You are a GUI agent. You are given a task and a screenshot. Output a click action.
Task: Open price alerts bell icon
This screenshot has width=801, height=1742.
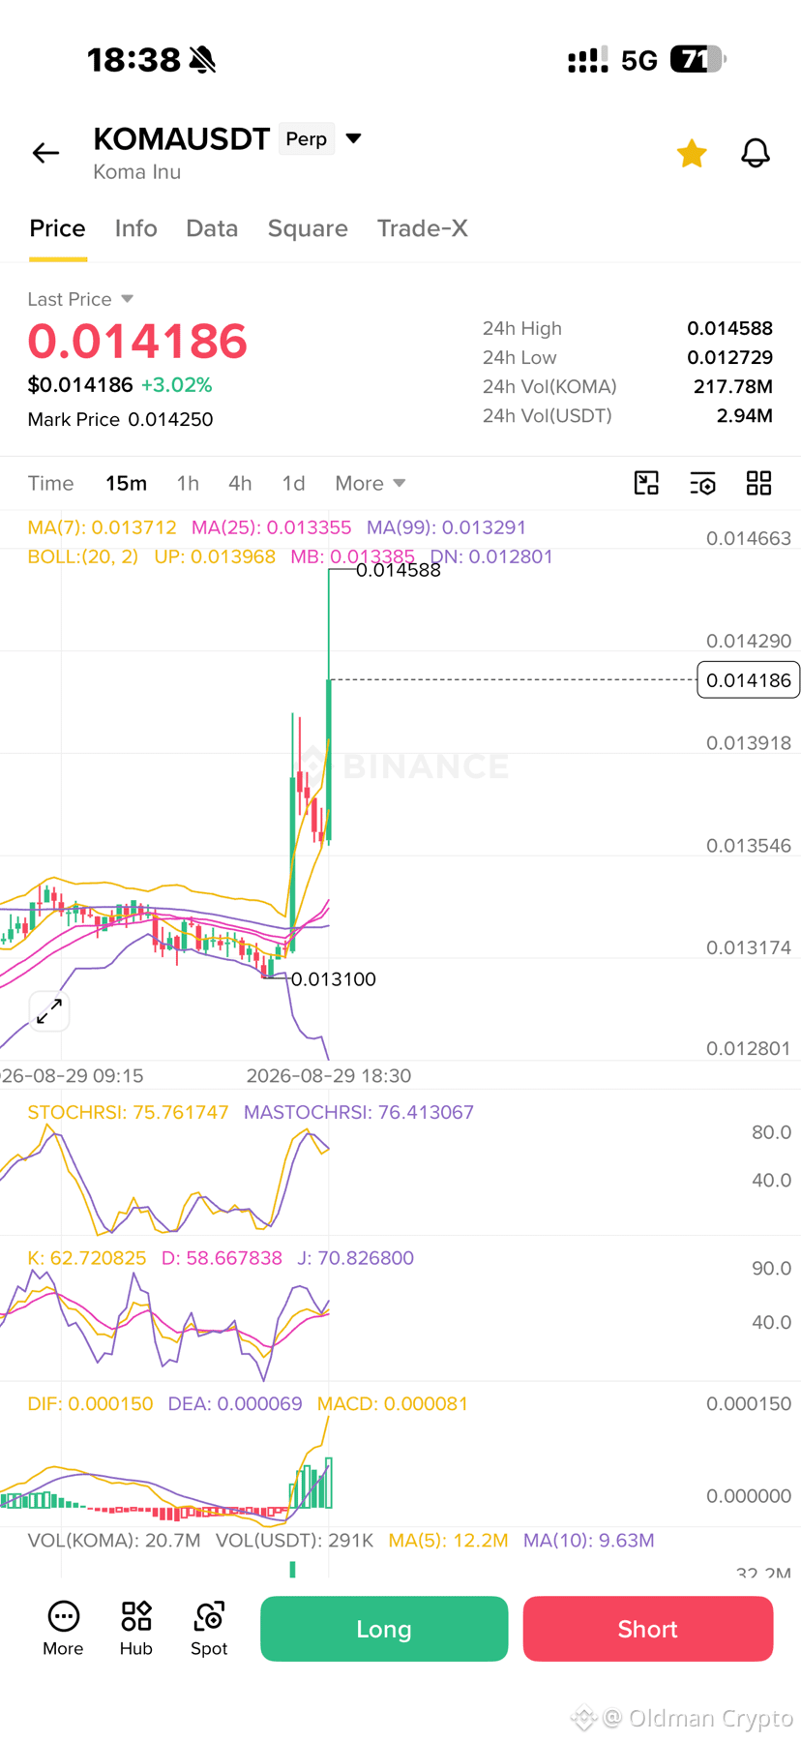coord(756,153)
